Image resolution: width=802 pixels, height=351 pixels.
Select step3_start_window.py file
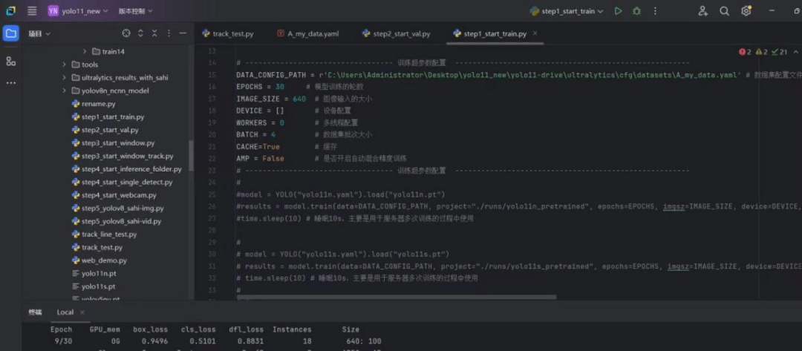[x=113, y=143]
